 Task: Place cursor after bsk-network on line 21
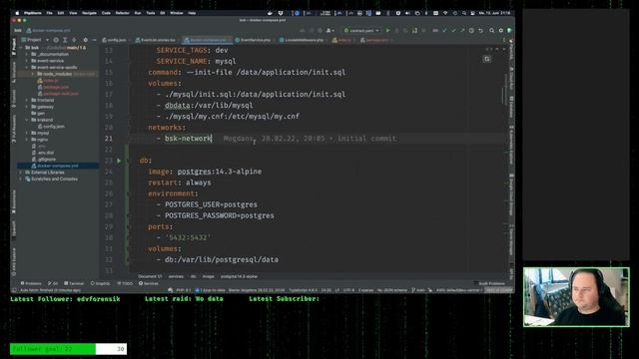click(x=213, y=139)
